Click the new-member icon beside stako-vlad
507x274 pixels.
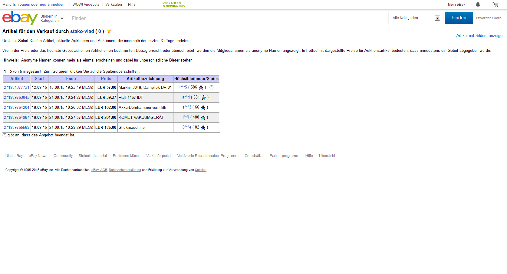(109, 31)
